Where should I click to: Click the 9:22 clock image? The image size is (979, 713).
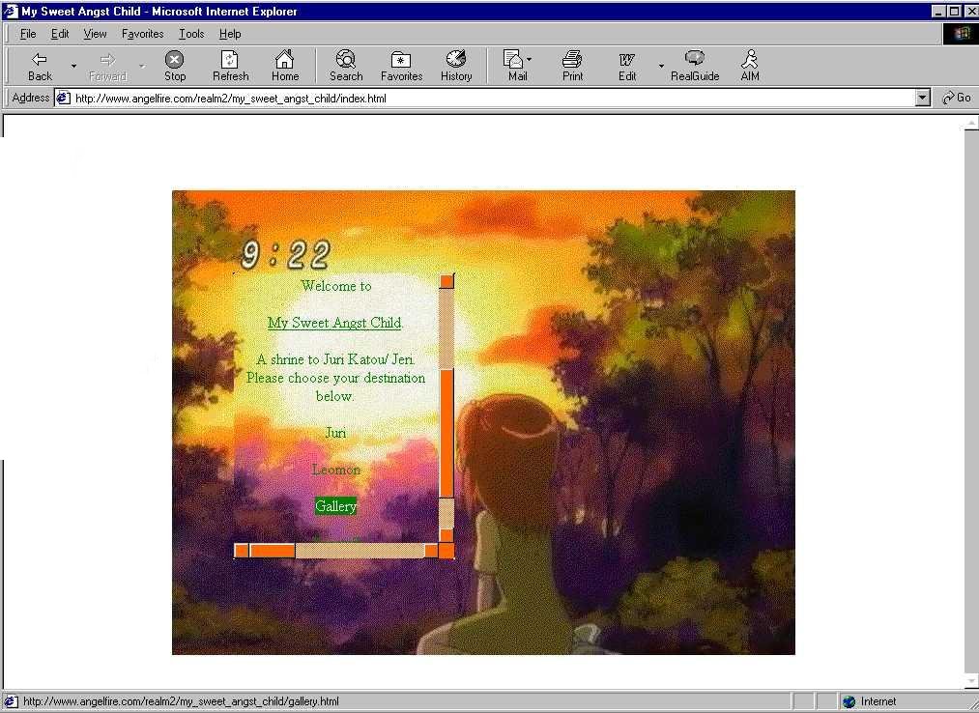pyautogui.click(x=285, y=255)
